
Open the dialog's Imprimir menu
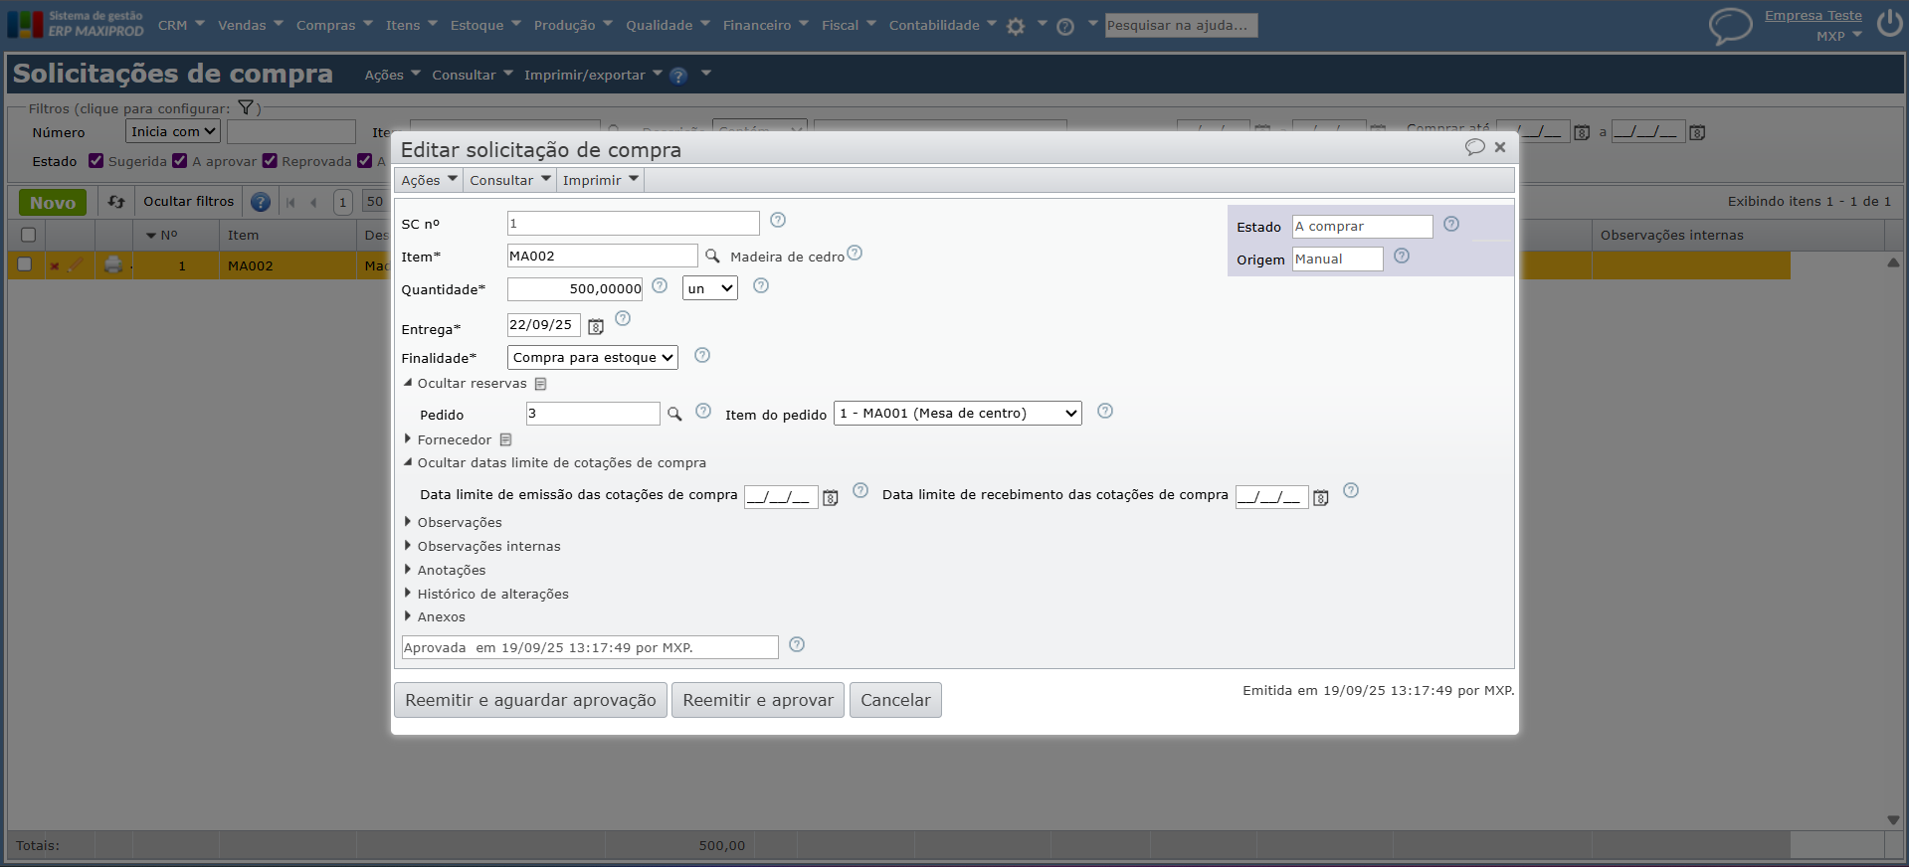(x=600, y=180)
